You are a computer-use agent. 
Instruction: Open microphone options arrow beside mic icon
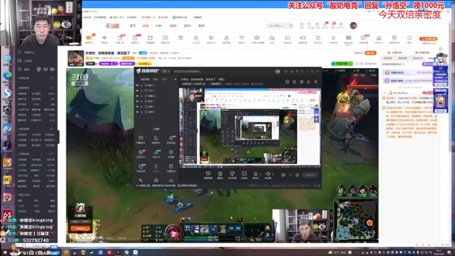point(260,174)
